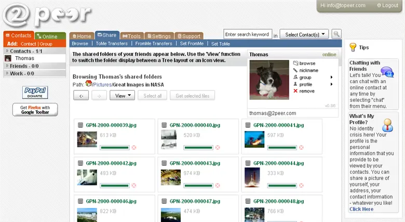Click progress bar of GPN-2000-000043.jpg
The image size is (405, 222).
coord(198,186)
